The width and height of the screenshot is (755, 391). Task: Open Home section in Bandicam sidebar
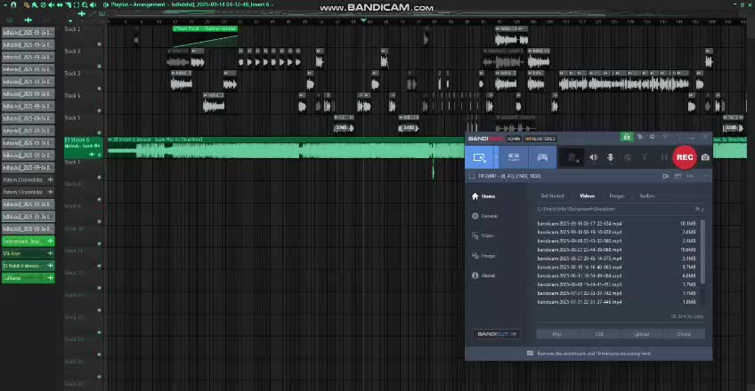(483, 196)
